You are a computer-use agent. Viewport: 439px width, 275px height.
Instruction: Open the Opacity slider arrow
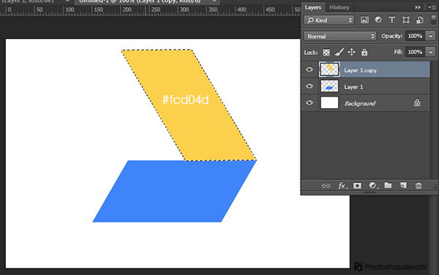tap(431, 36)
